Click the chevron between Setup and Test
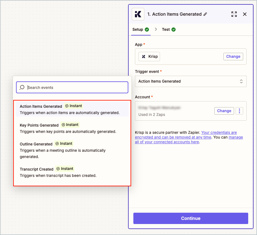This screenshot has width=257, height=235. click(x=156, y=30)
